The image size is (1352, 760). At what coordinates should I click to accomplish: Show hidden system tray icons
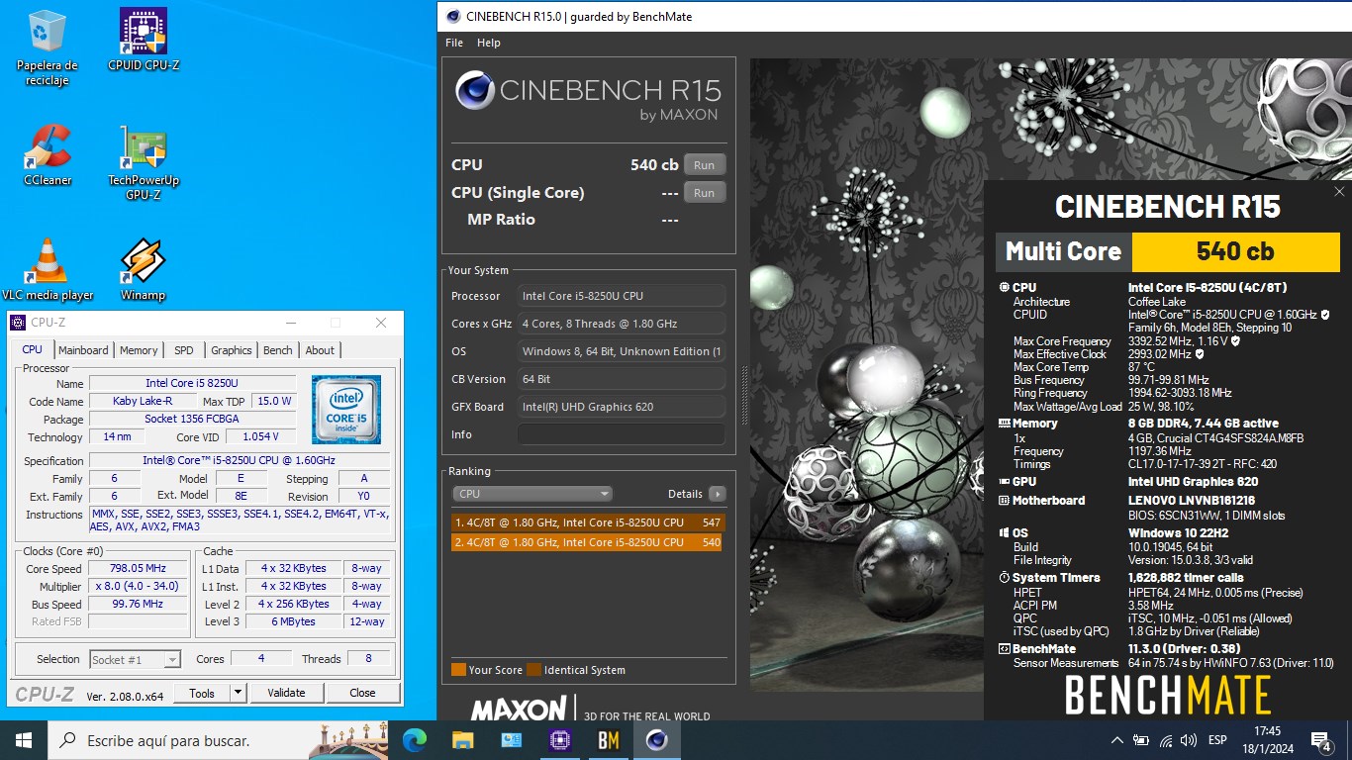(x=1117, y=740)
